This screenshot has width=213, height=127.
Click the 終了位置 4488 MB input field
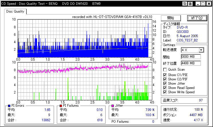[191, 63]
